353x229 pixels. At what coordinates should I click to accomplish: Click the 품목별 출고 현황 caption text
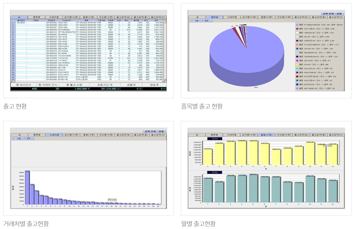201,106
